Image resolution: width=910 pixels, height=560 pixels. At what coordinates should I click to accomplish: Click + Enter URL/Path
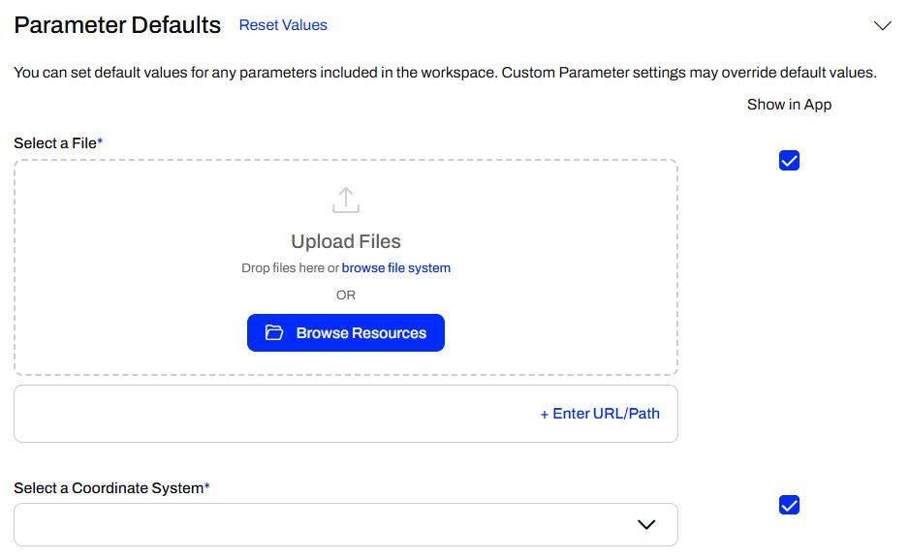pyautogui.click(x=599, y=414)
